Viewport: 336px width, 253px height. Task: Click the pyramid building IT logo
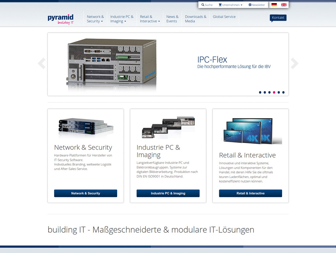(x=61, y=19)
